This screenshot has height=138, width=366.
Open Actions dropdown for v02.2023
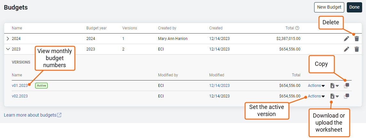(316, 96)
